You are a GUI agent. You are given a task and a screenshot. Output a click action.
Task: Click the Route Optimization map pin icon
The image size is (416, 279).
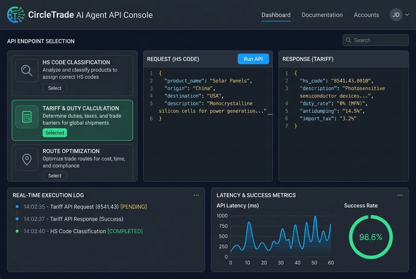27,159
